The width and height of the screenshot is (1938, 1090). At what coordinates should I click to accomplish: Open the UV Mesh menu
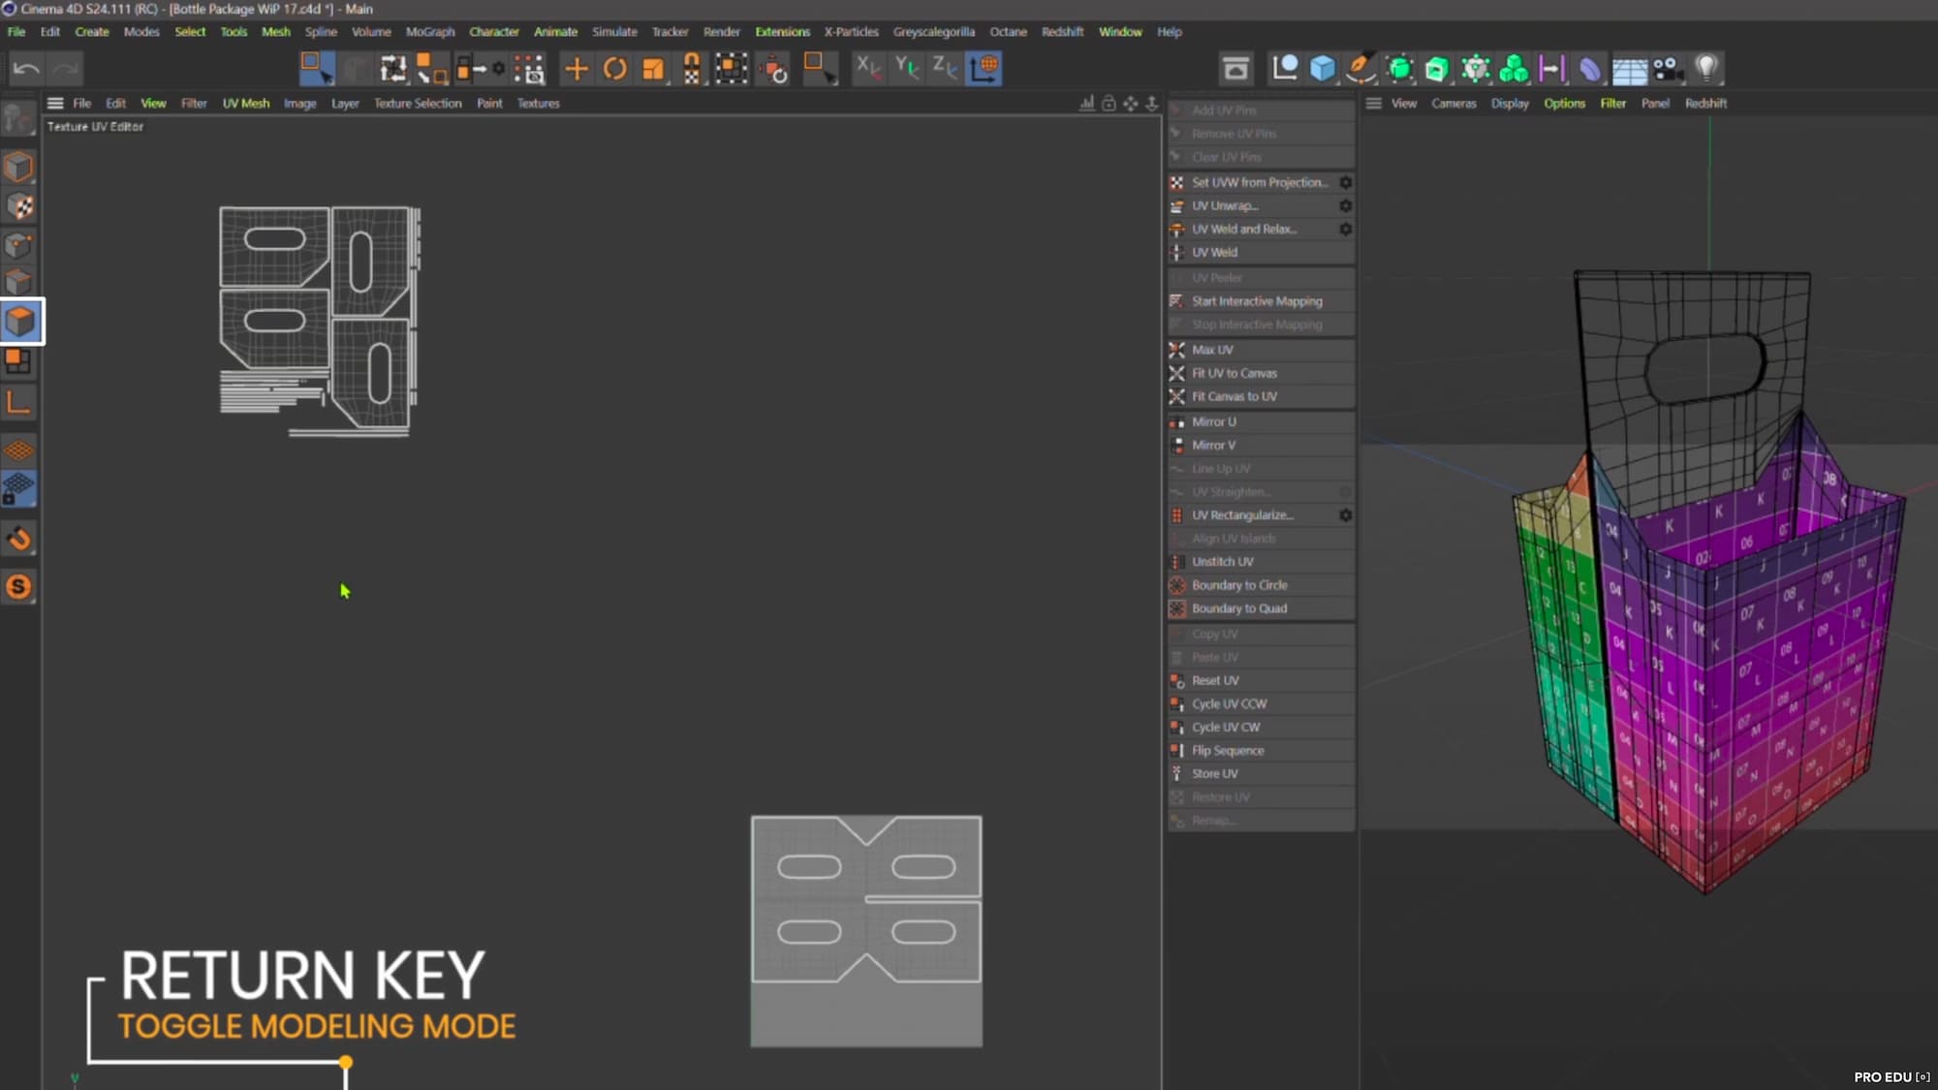point(245,103)
